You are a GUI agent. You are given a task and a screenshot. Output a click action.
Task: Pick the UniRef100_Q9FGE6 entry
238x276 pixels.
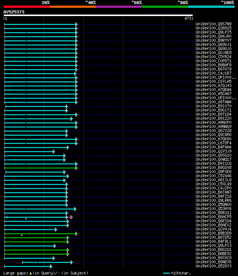[x=213, y=172]
